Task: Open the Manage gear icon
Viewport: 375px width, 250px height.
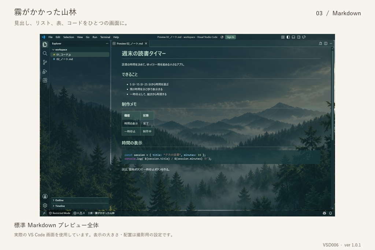Action: 45,205
